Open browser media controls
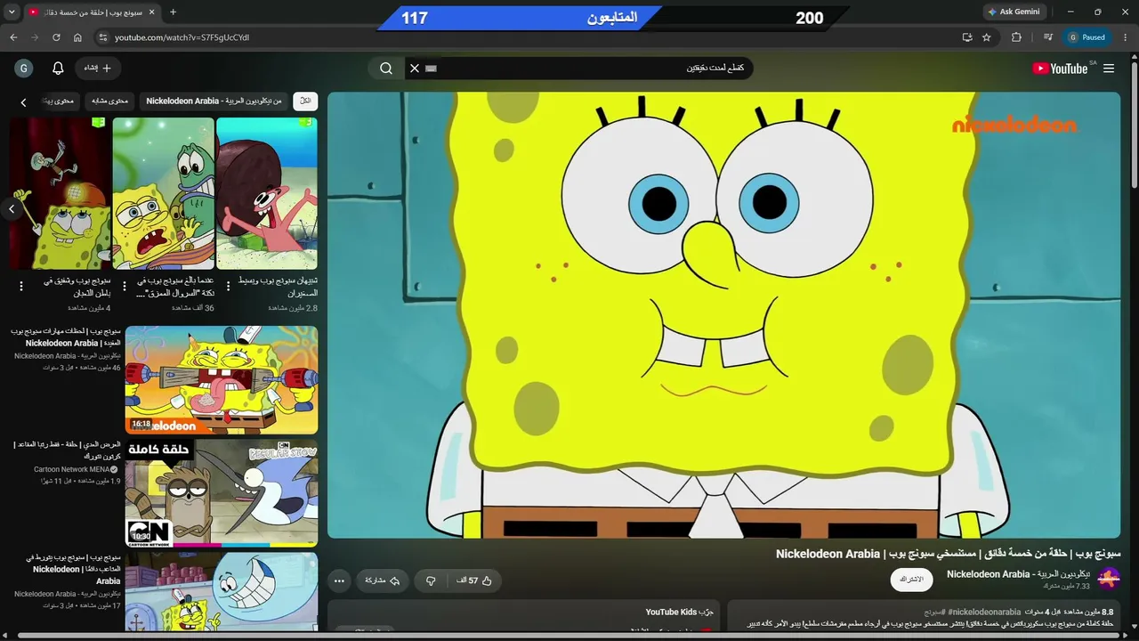 click(x=1048, y=37)
